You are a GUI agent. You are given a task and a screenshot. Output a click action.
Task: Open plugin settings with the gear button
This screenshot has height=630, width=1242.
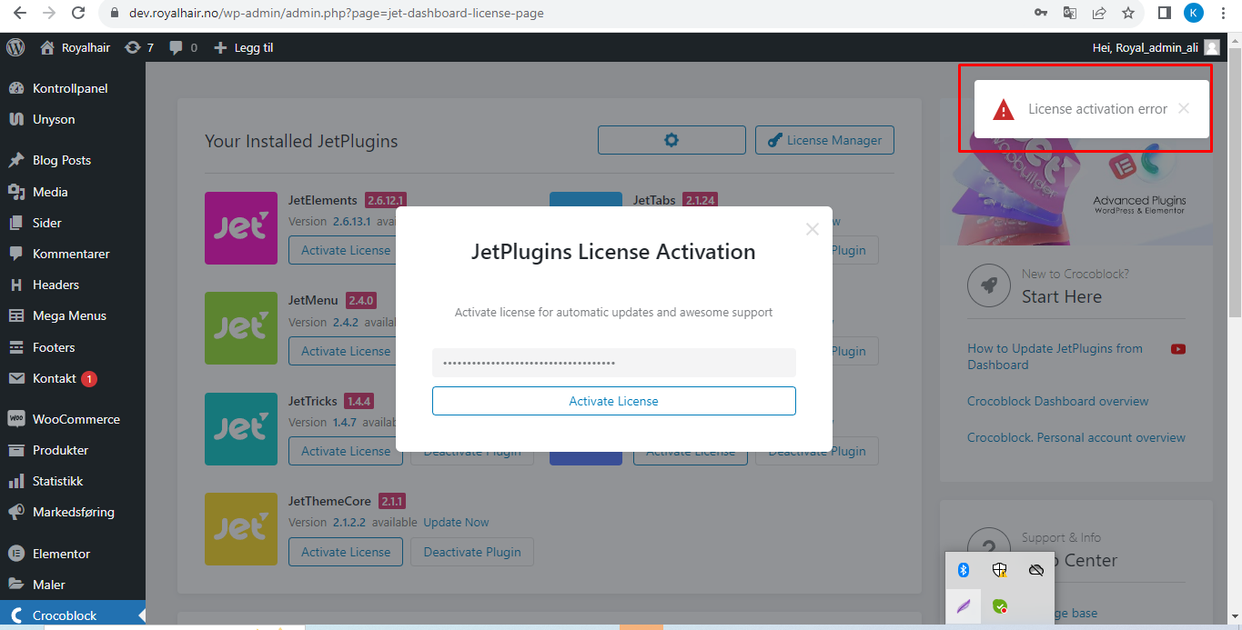click(671, 140)
